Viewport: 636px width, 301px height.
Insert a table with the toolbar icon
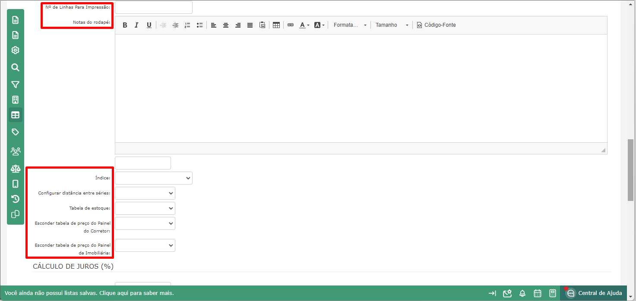tap(276, 25)
